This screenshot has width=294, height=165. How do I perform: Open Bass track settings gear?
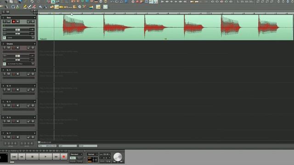coord(33,22)
